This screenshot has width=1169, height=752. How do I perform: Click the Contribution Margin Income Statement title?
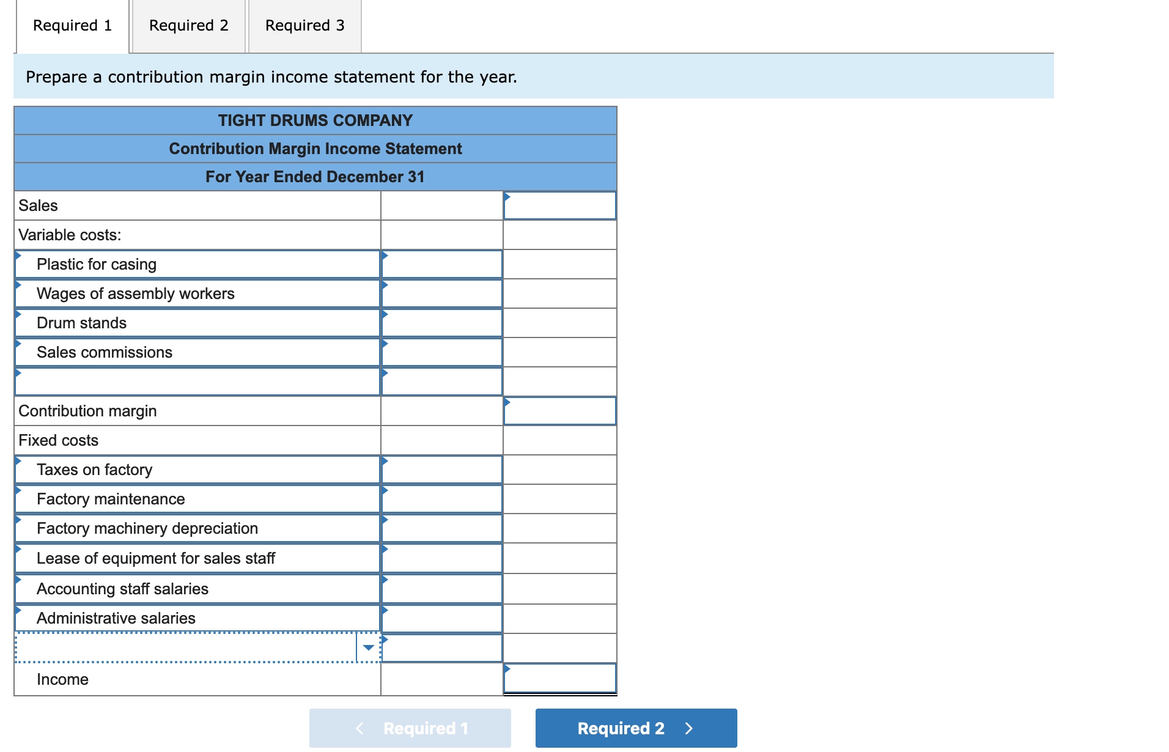pos(315,149)
